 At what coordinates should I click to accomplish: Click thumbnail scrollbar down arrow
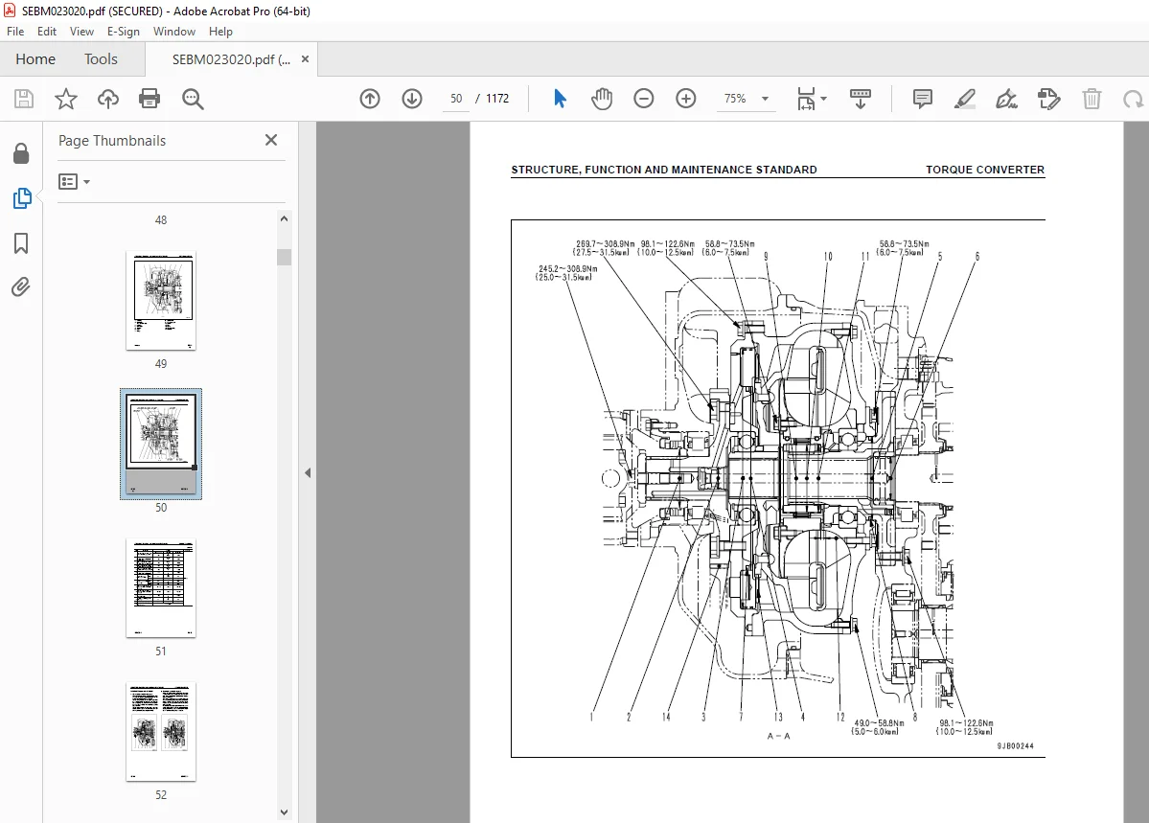[285, 812]
